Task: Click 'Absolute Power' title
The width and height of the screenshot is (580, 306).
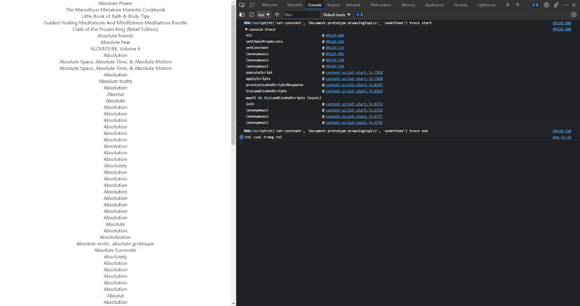Action: pos(116,3)
